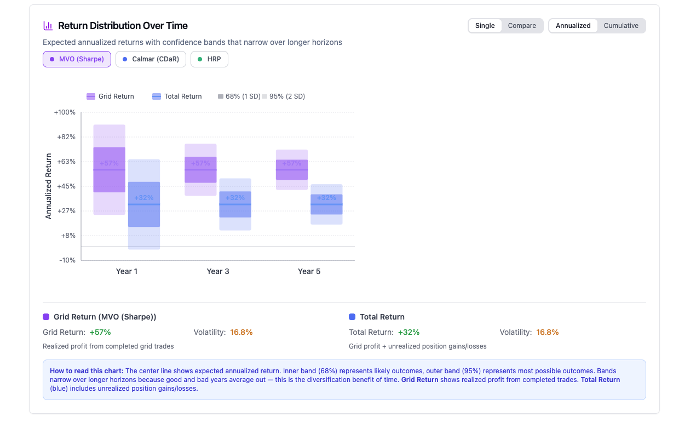Screen dimensions: 696x422
Task: Click the Grid Return (MVO (Sharpe)) heading
Action: 105,317
